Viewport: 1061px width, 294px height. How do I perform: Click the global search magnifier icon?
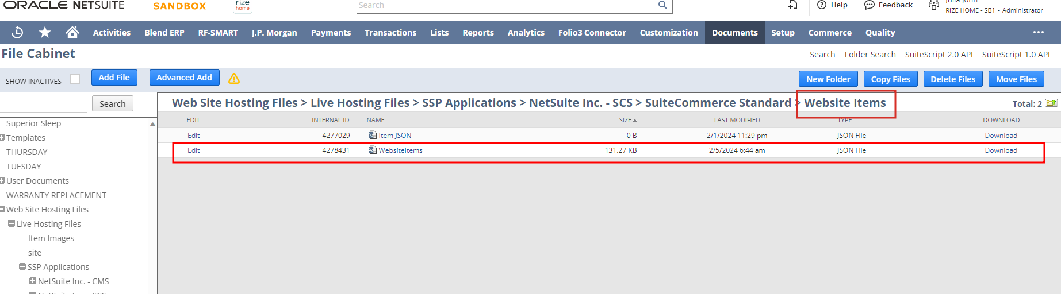(662, 5)
